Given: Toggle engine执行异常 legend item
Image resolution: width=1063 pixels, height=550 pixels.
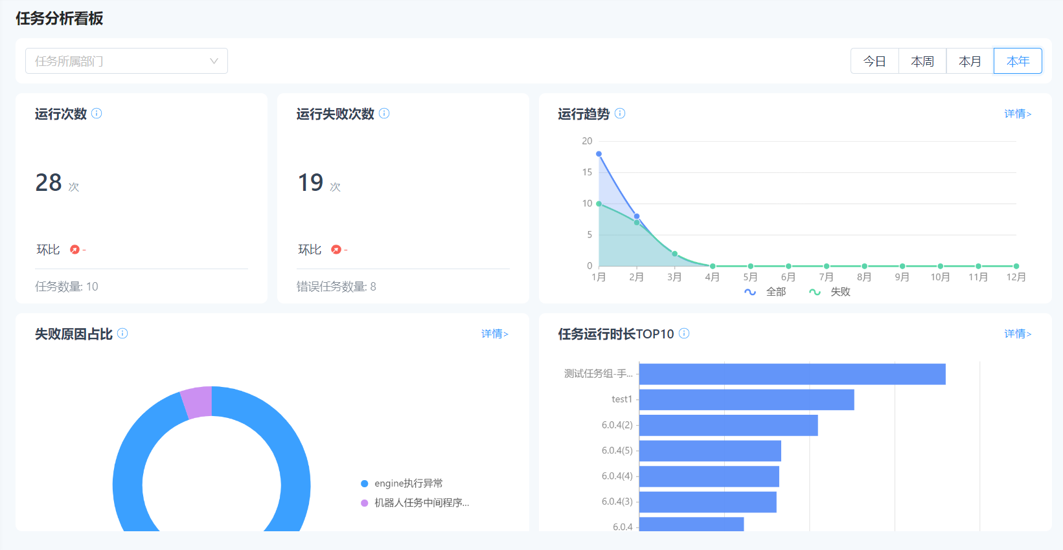Looking at the screenshot, I should point(402,483).
